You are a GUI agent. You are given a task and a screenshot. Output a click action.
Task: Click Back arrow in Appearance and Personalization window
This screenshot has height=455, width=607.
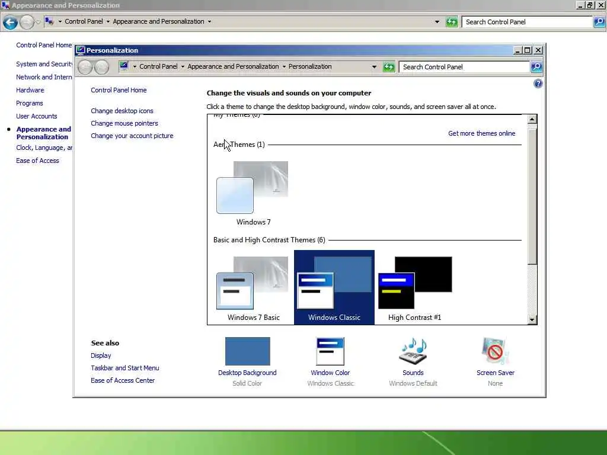click(10, 23)
